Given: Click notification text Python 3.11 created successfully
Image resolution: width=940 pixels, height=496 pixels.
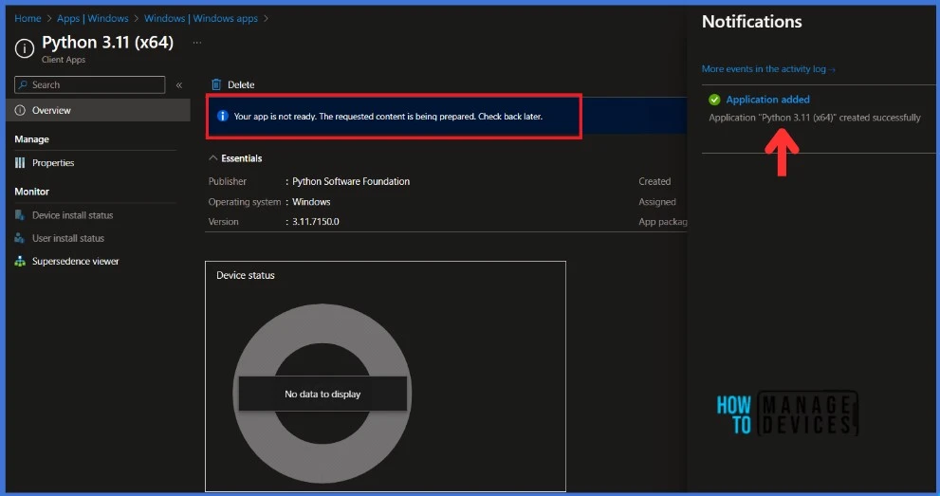Looking at the screenshot, I should (x=815, y=118).
